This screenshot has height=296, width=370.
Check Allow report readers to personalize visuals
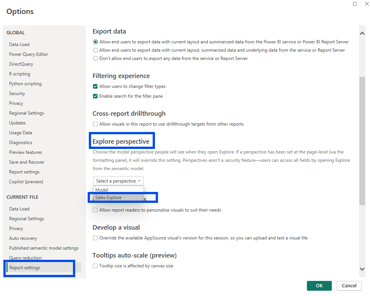pos(95,210)
